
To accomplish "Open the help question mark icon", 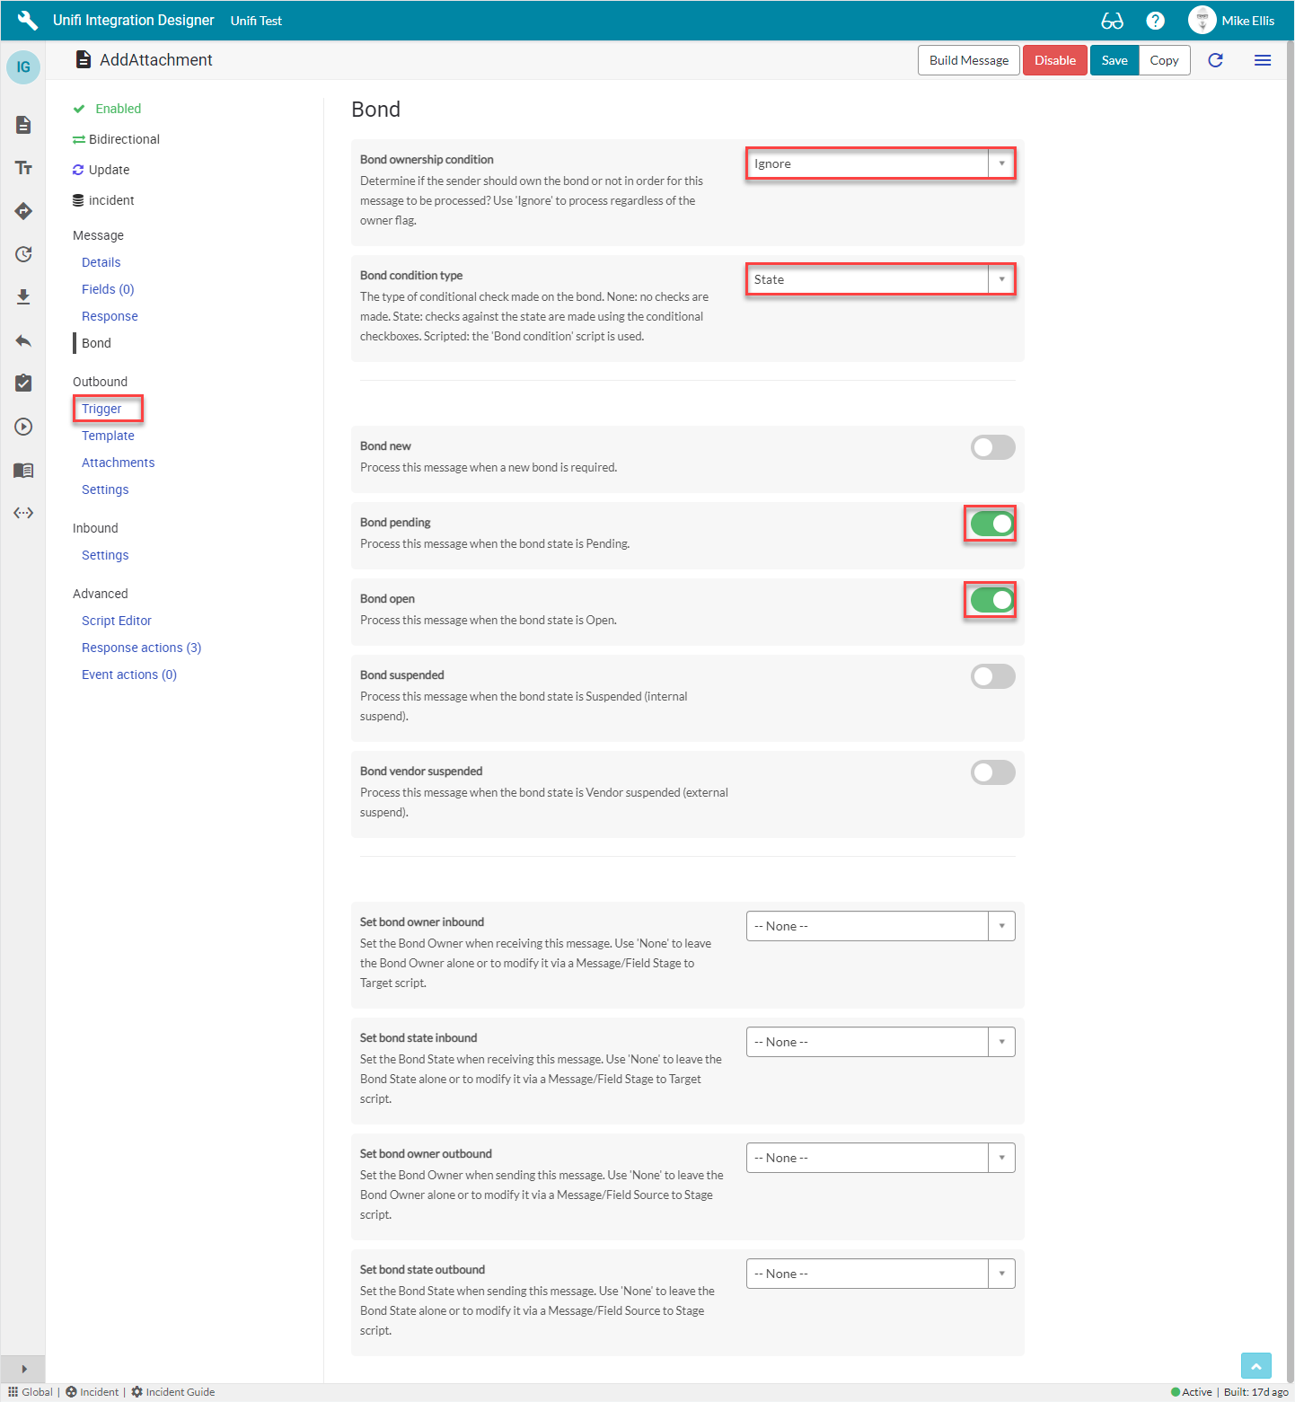I will pyautogui.click(x=1156, y=21).
